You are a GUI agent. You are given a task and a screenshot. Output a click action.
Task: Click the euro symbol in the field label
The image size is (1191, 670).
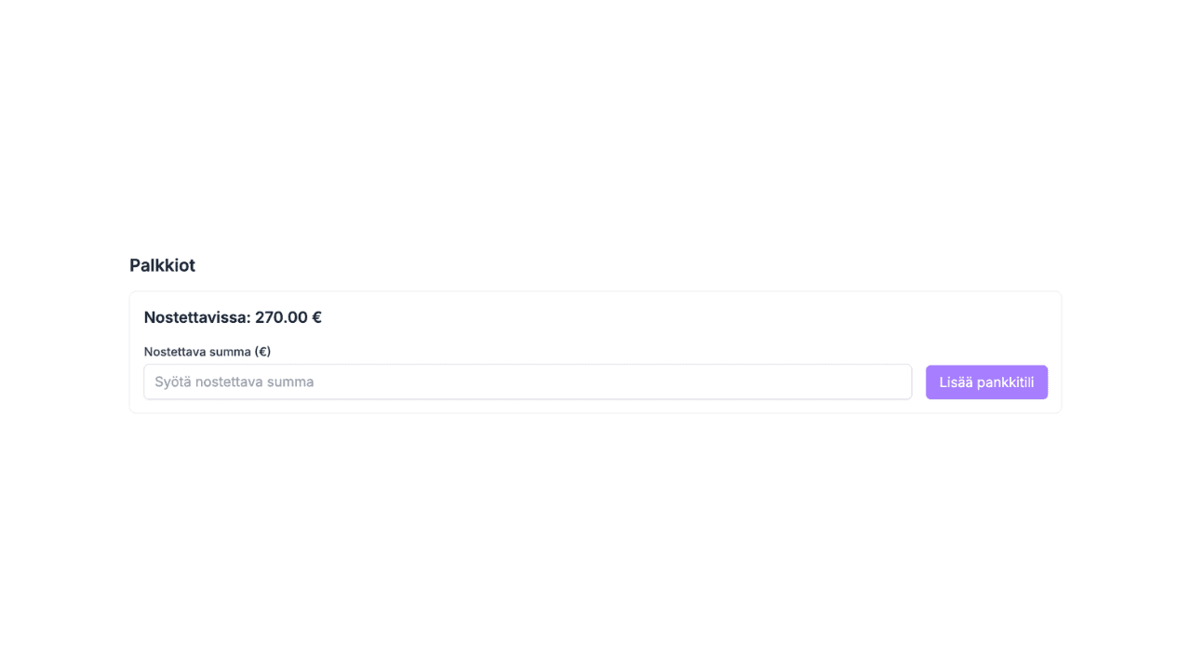click(x=265, y=351)
